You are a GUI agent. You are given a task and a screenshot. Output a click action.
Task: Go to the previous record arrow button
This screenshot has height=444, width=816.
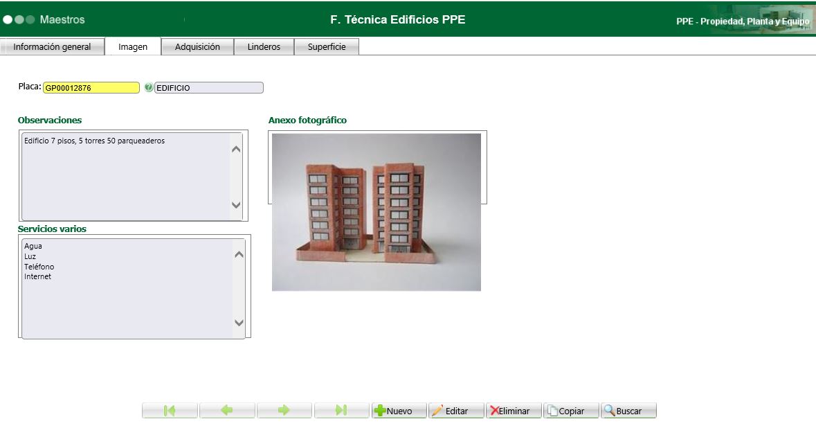pyautogui.click(x=227, y=411)
